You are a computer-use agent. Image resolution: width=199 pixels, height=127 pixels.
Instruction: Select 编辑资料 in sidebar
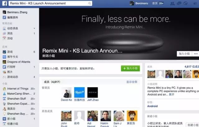[x=12, y=17]
